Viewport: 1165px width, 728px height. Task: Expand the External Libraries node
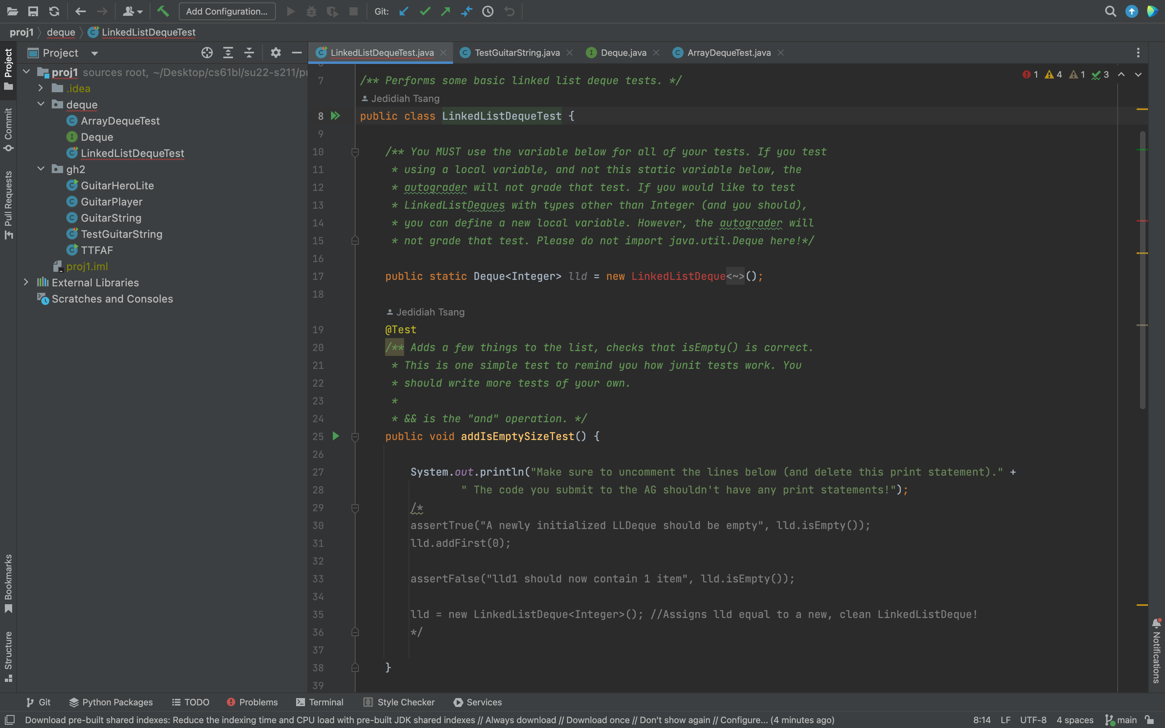(x=26, y=283)
